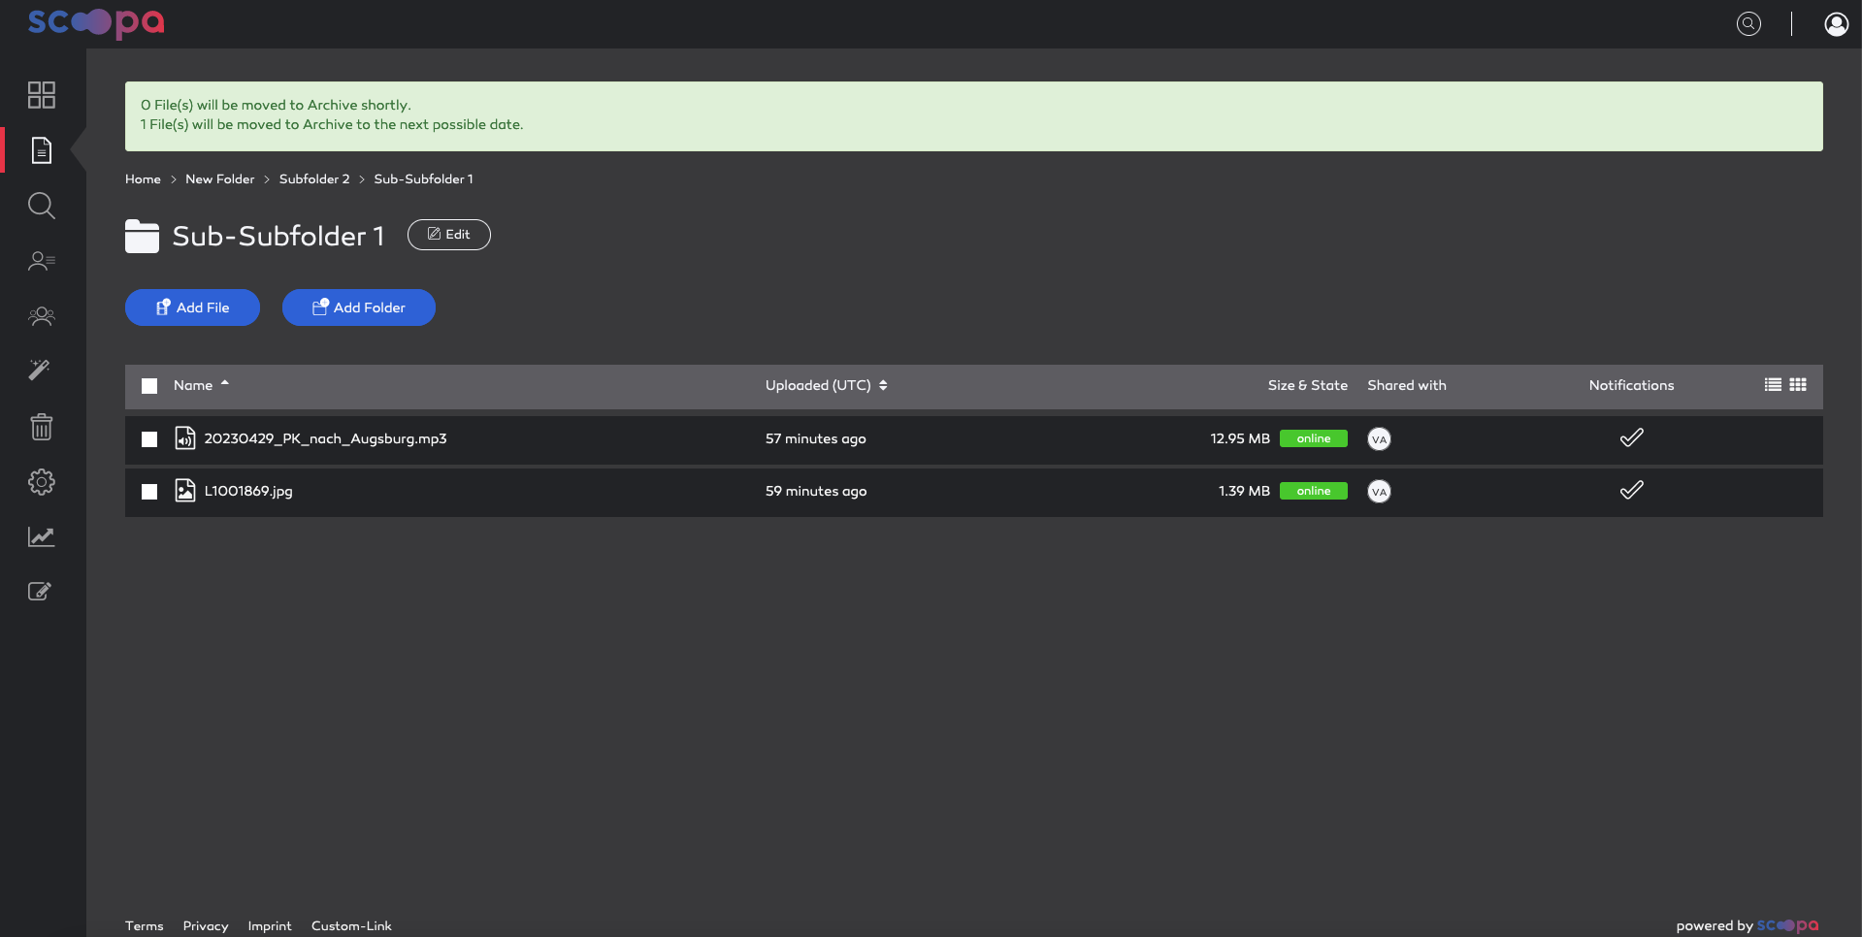Viewport: 1862px width, 937px height.
Task: Toggle notification checkmark for the mp3 file
Action: [x=1632, y=438]
